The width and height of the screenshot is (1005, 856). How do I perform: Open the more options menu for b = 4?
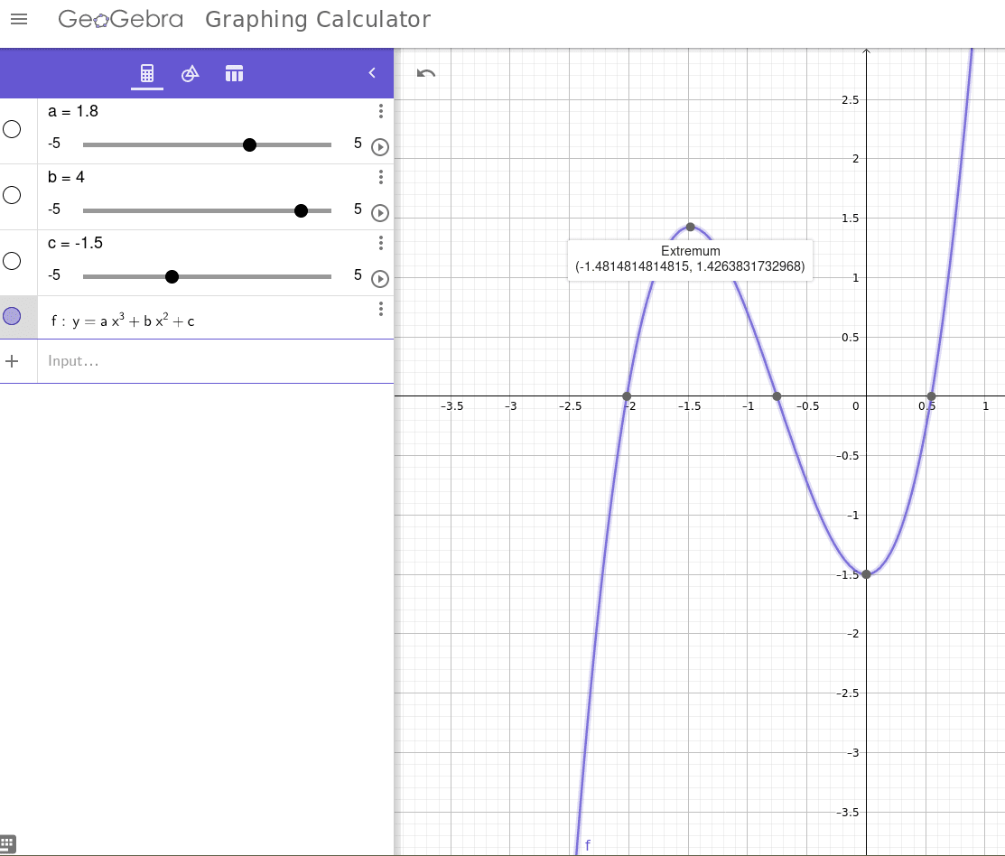(381, 177)
